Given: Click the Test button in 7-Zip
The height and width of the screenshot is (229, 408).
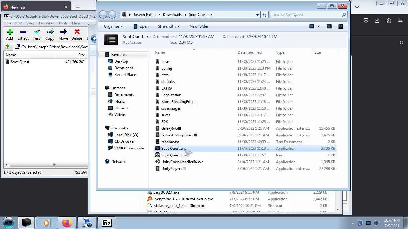Looking at the screenshot, I should (x=36, y=35).
